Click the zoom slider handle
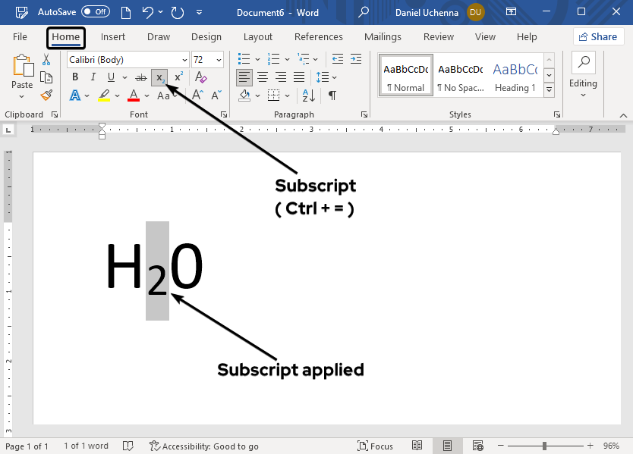 tap(545, 446)
